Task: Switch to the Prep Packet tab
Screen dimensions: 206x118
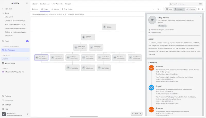Action: 67,9
